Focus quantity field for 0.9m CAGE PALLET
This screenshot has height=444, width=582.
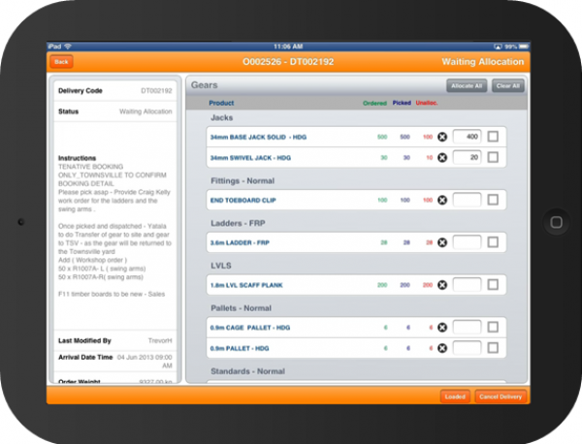click(467, 327)
